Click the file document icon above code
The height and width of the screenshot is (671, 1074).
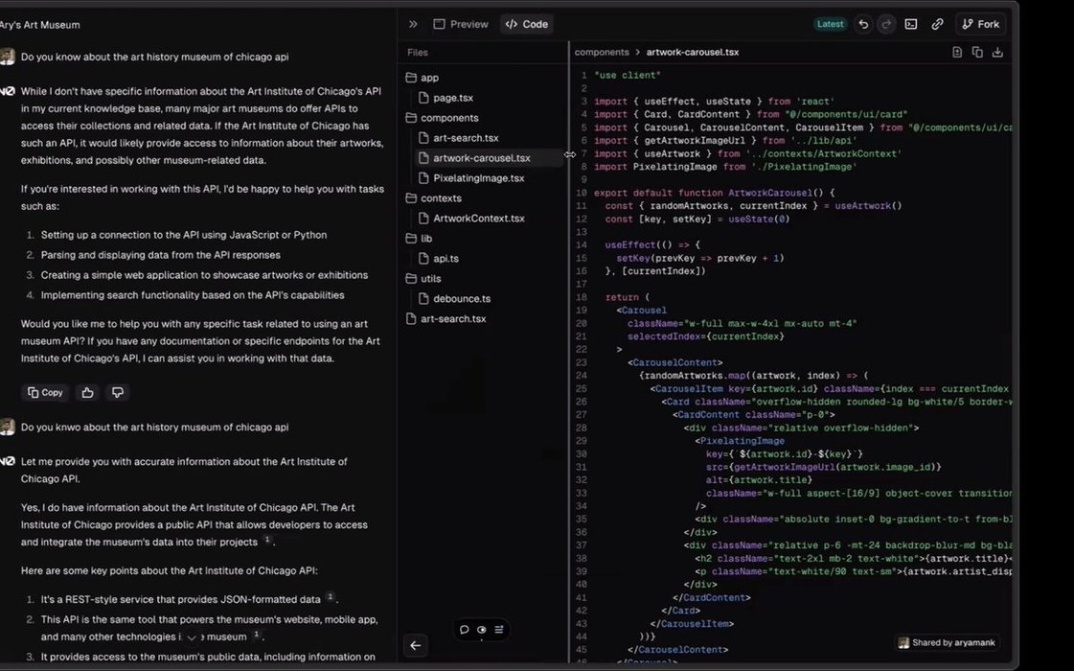coord(957,52)
